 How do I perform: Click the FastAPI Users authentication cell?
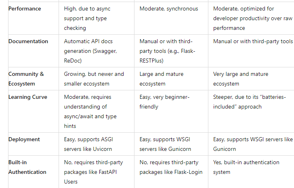93,172
